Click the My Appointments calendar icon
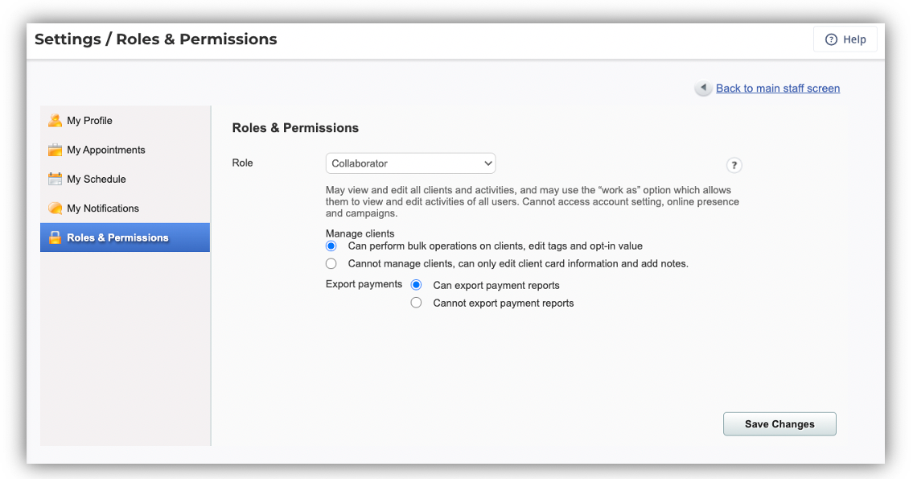 click(x=55, y=150)
